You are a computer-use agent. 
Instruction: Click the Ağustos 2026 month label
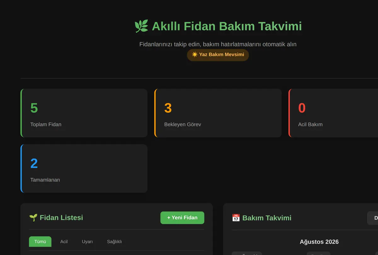coord(319,242)
